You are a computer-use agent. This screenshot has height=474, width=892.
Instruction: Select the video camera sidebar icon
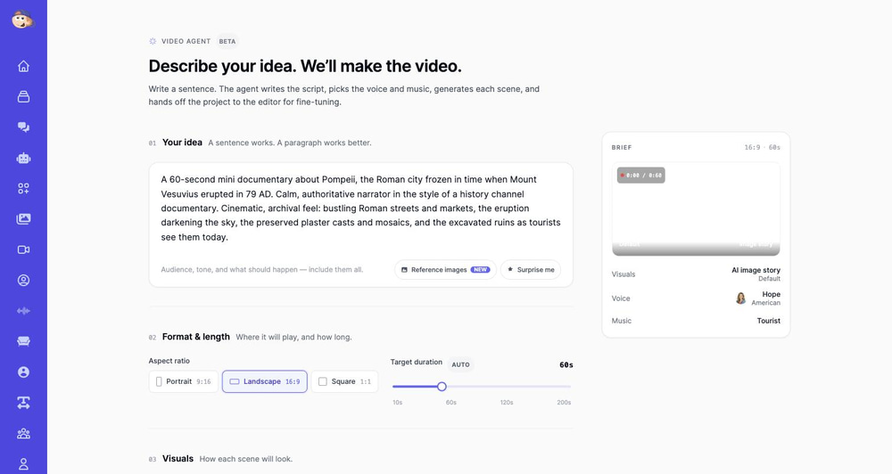(23, 249)
